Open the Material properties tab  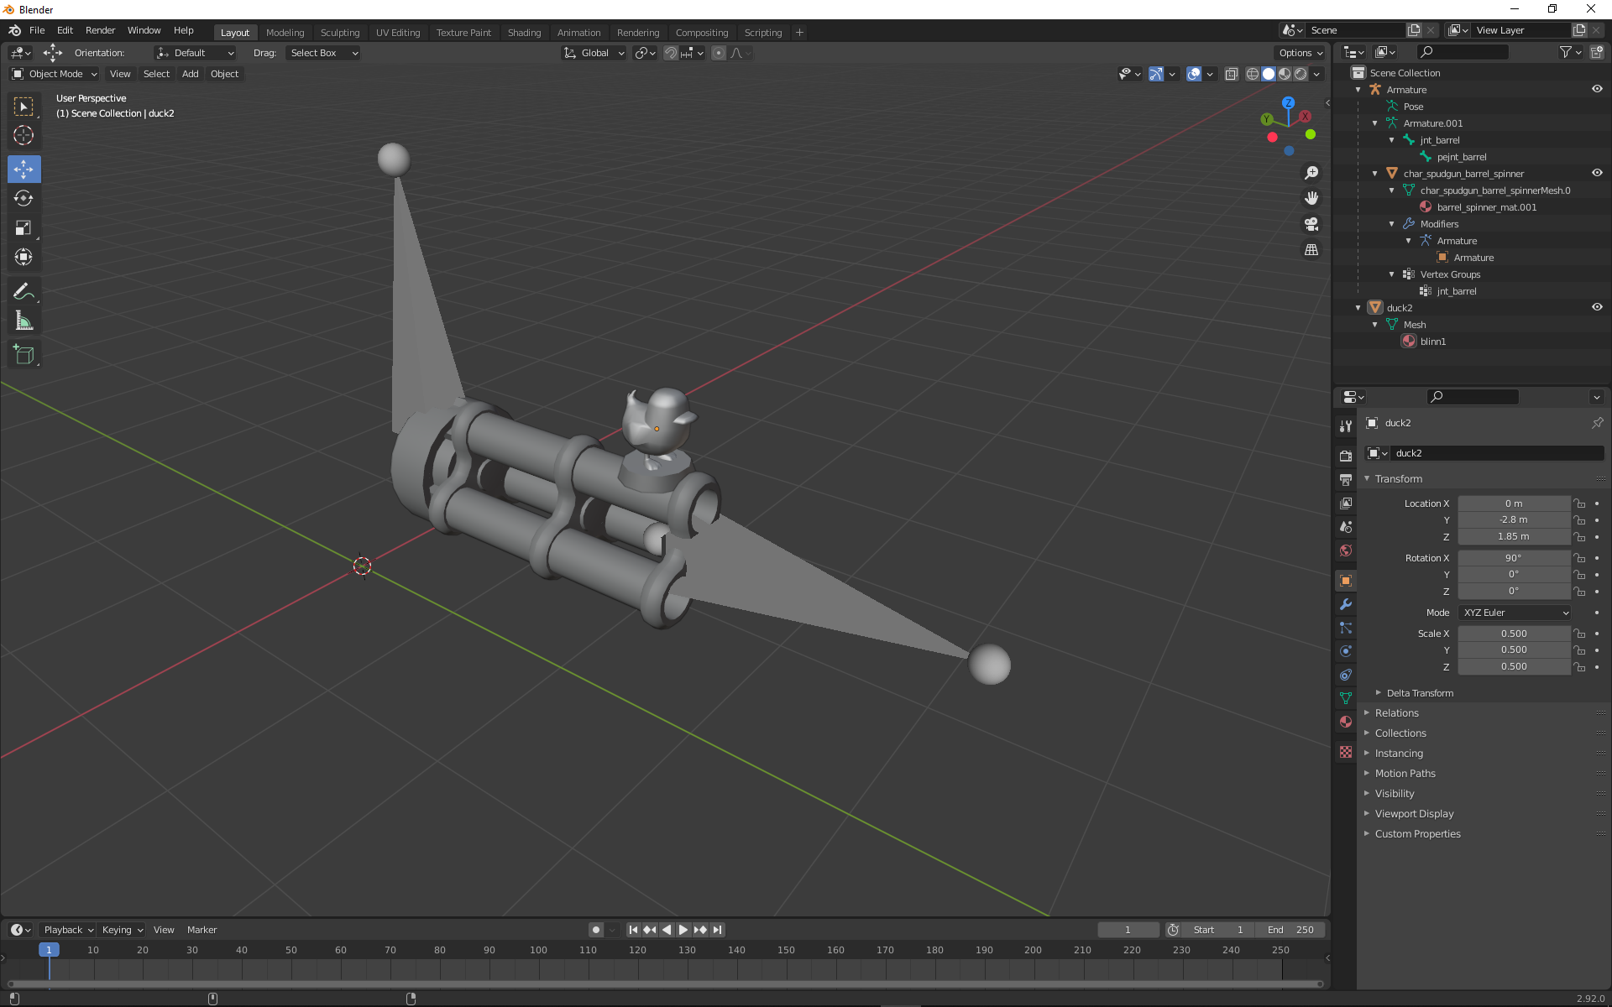(x=1346, y=722)
